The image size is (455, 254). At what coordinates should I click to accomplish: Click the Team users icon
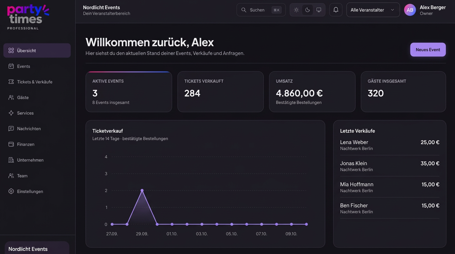tap(11, 176)
